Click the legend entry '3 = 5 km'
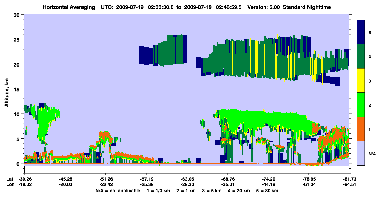This screenshot has width=388, height=199. (x=212, y=191)
